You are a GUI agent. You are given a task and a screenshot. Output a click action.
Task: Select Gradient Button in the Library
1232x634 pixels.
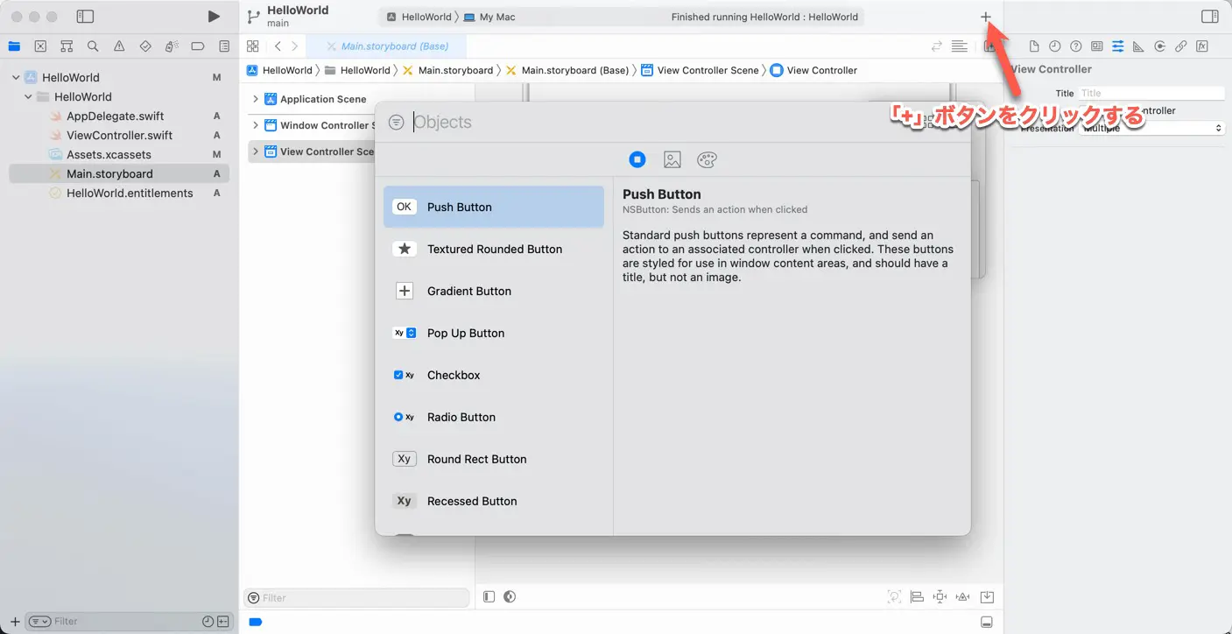[494, 291]
